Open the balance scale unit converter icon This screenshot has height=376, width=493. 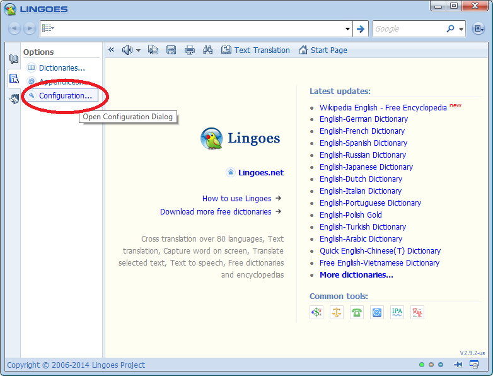point(337,312)
